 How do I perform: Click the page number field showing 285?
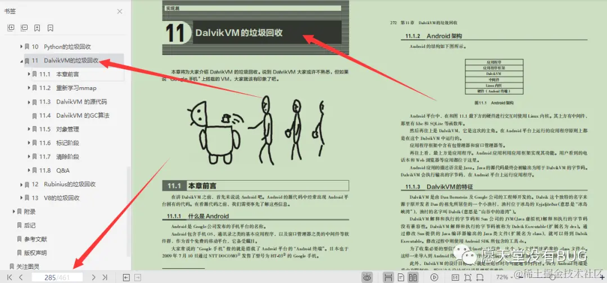(x=57, y=277)
